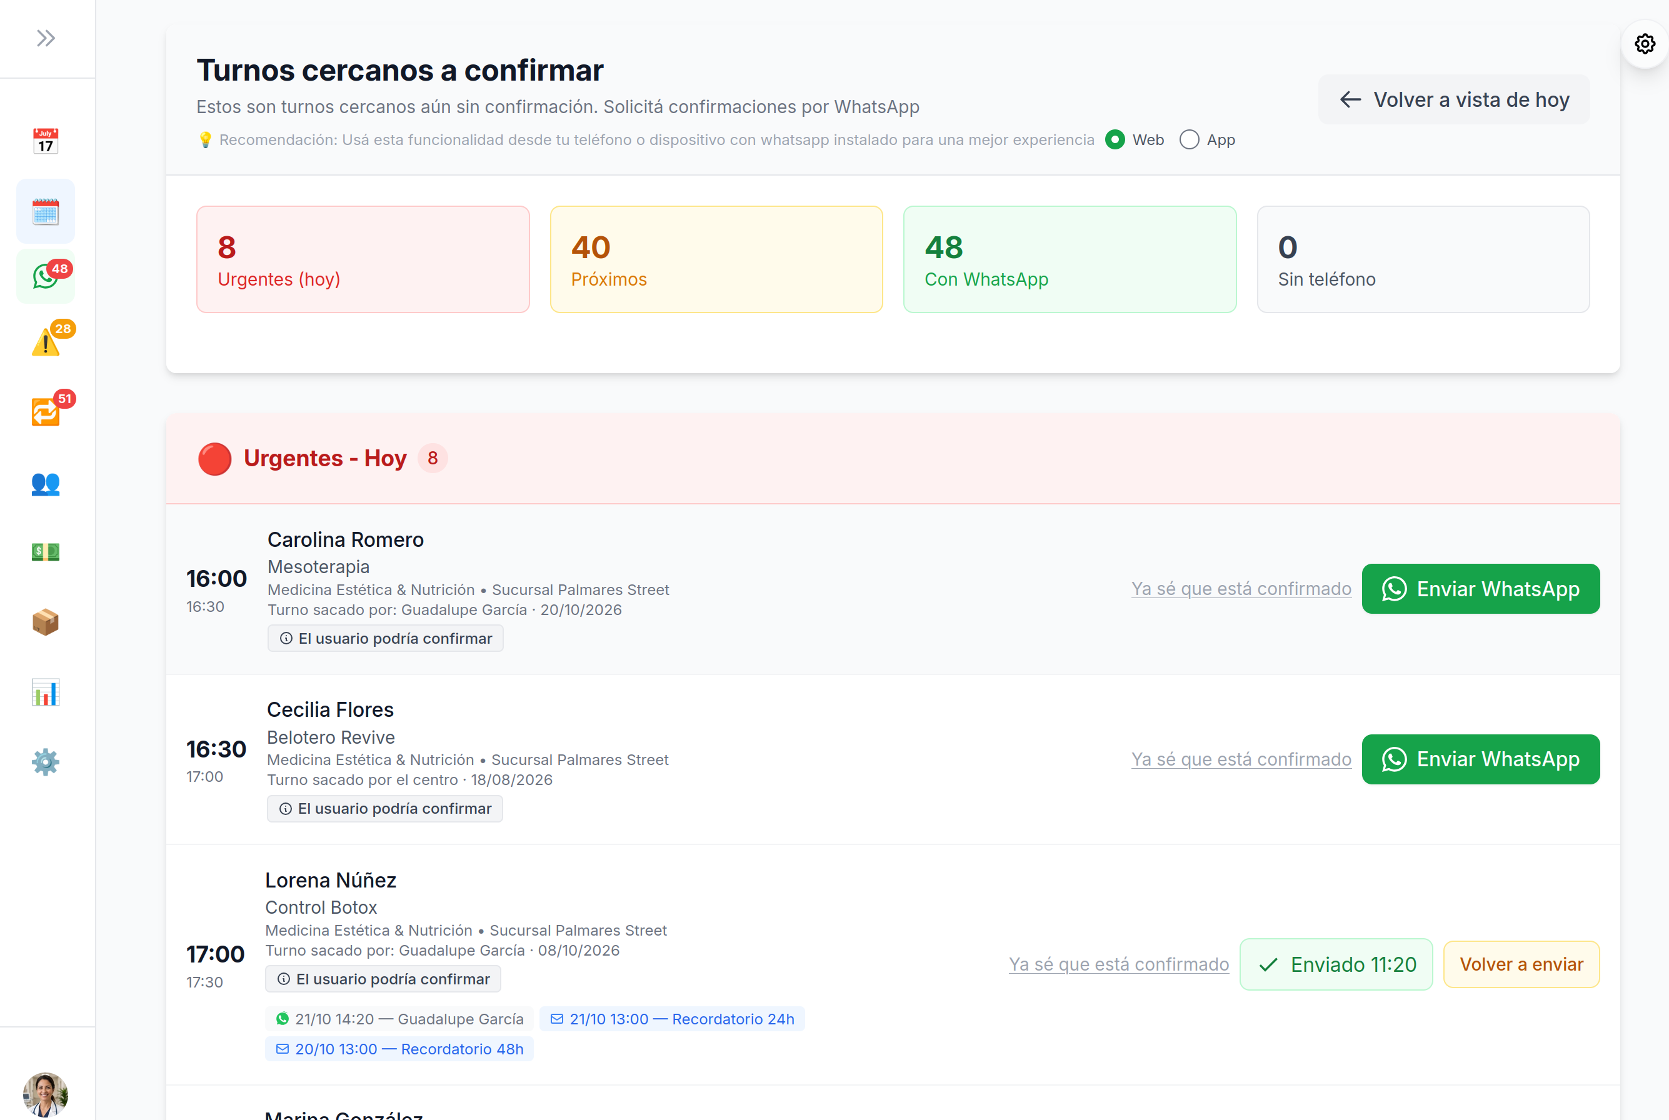
Task: Expand the sidebar with double chevron
Action: click(46, 38)
